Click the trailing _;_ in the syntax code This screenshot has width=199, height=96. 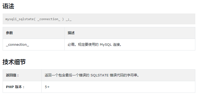point(69,19)
